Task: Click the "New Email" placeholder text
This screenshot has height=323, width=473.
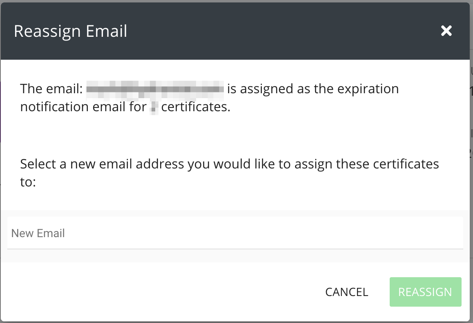Action: coord(38,233)
